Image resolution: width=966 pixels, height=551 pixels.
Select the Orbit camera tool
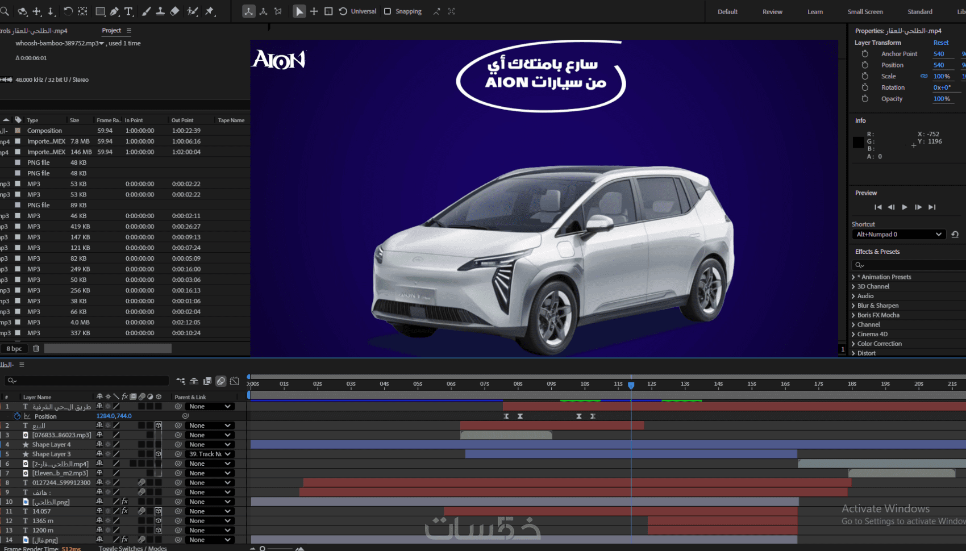[23, 11]
